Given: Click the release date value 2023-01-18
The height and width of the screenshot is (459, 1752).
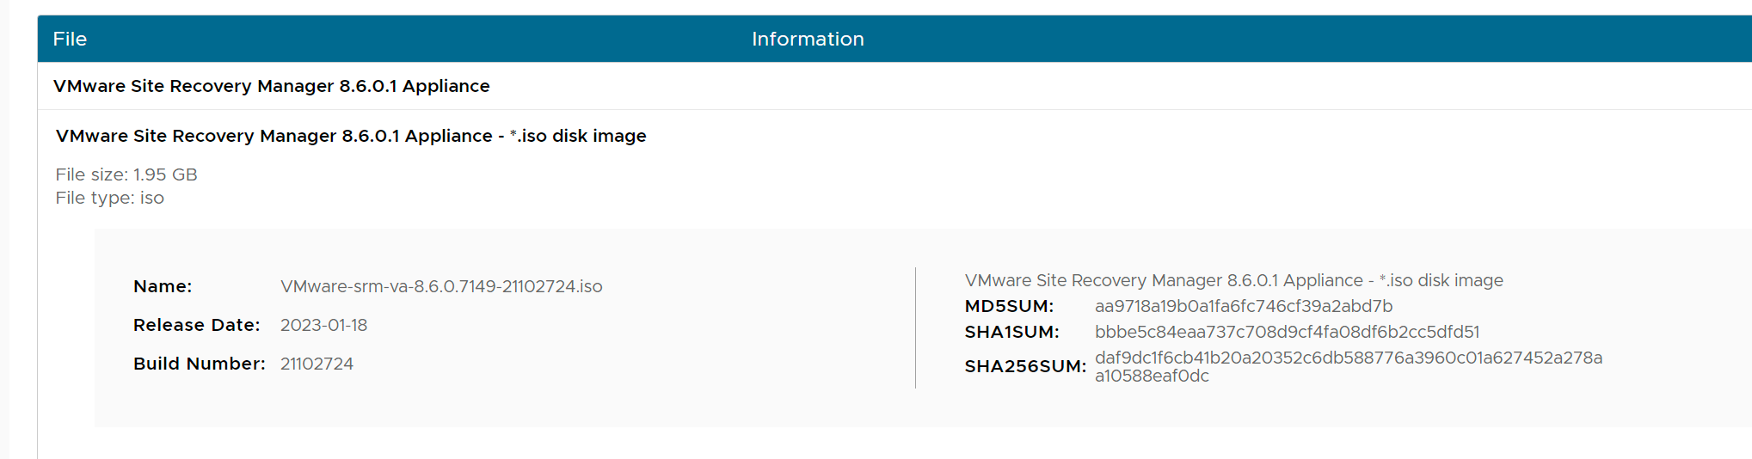Looking at the screenshot, I should click(323, 325).
